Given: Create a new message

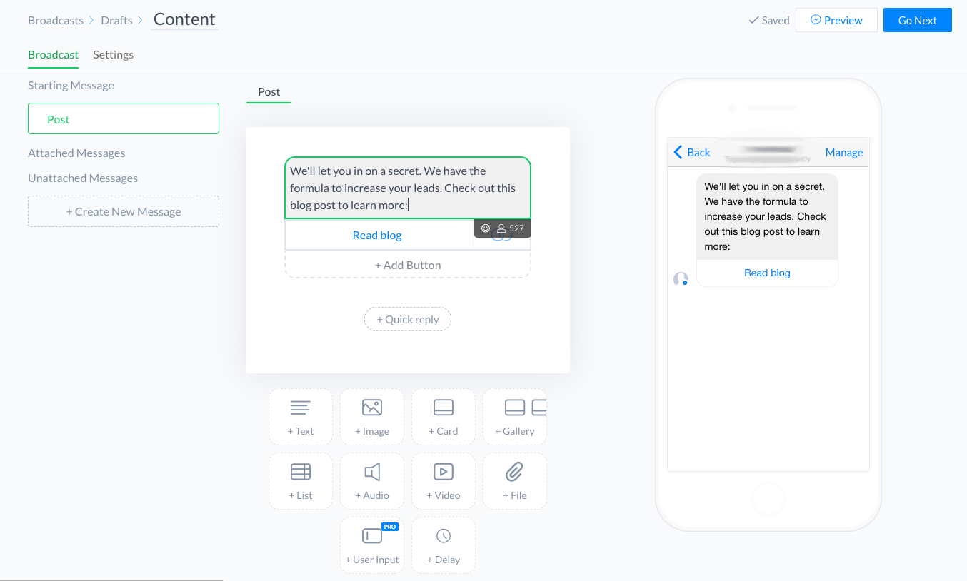Looking at the screenshot, I should (x=124, y=211).
